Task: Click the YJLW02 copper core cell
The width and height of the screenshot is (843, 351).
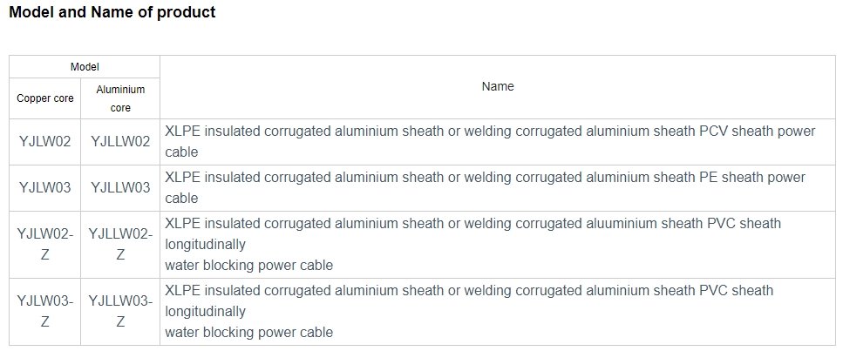Action: tap(45, 142)
